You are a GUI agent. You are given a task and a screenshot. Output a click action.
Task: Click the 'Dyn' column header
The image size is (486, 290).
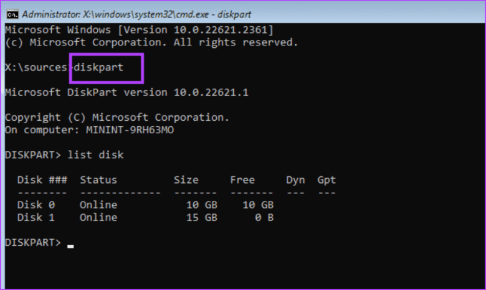click(x=295, y=180)
